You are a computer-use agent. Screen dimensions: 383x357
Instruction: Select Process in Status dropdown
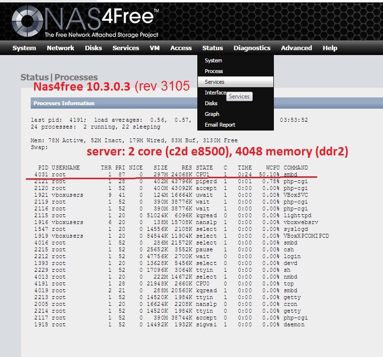[x=235, y=71]
